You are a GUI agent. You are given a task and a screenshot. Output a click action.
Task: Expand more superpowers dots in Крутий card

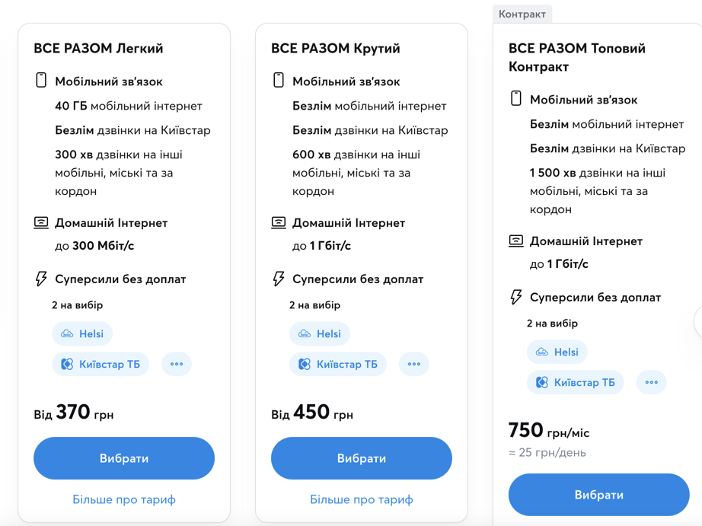[414, 364]
